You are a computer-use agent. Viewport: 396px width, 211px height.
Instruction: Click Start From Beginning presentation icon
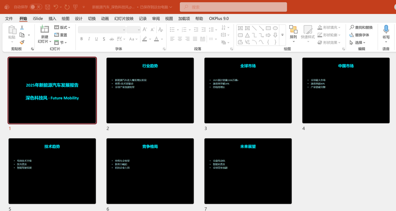coord(75,7)
